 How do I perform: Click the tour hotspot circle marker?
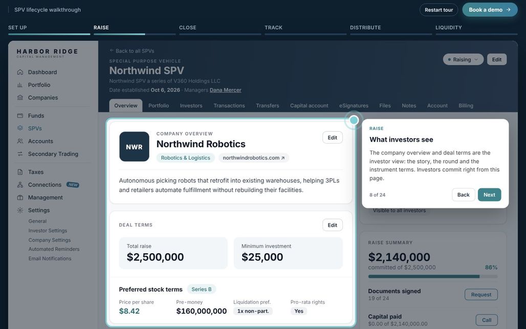pyautogui.click(x=354, y=120)
